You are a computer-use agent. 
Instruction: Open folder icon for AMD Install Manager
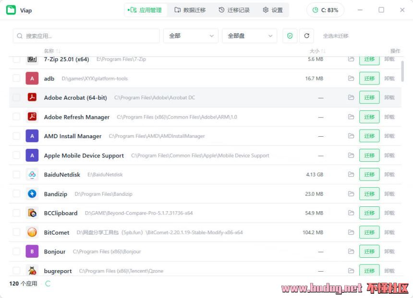pos(351,136)
